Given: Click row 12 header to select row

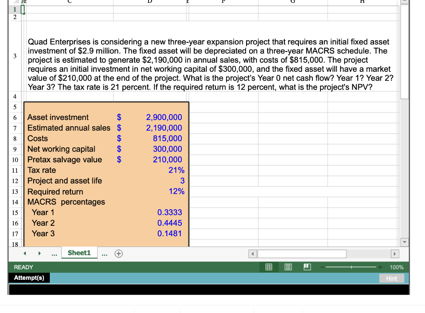Looking at the screenshot, I should pyautogui.click(x=15, y=181).
